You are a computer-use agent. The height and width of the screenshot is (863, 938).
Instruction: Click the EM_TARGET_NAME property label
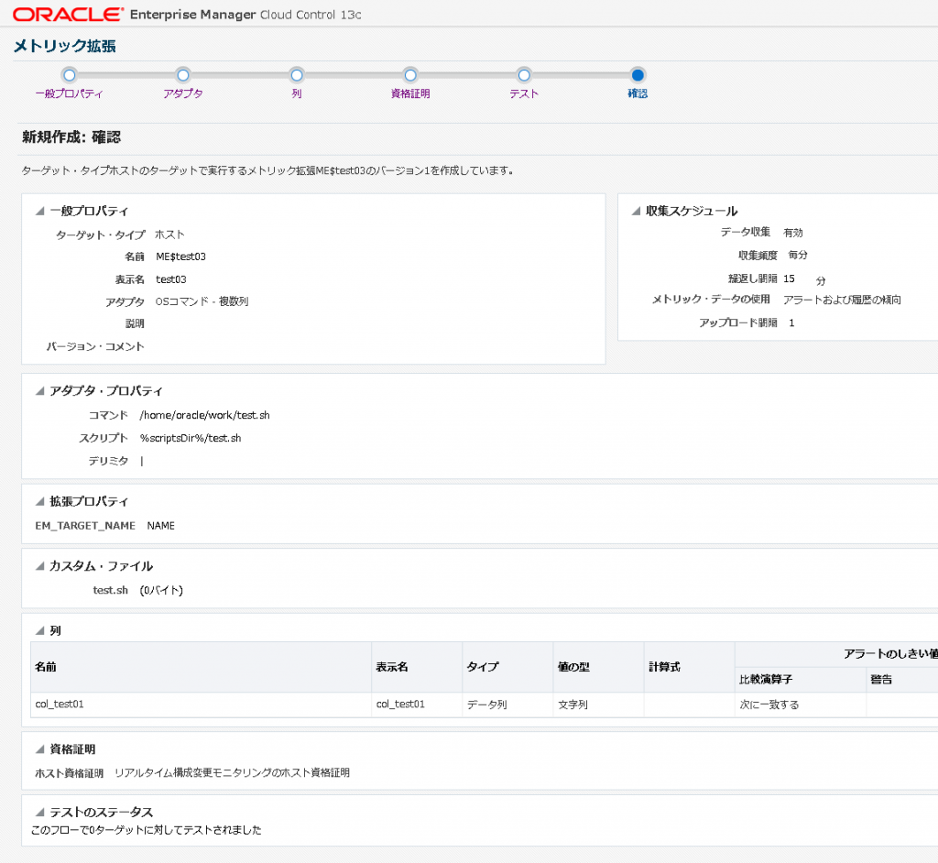[85, 526]
